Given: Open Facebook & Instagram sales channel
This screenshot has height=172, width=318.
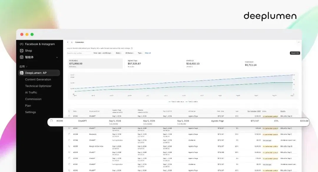Looking at the screenshot, I should click(x=37, y=44).
